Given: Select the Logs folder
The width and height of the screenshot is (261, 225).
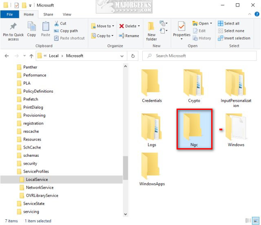Looking at the screenshot, I should coord(152,130).
